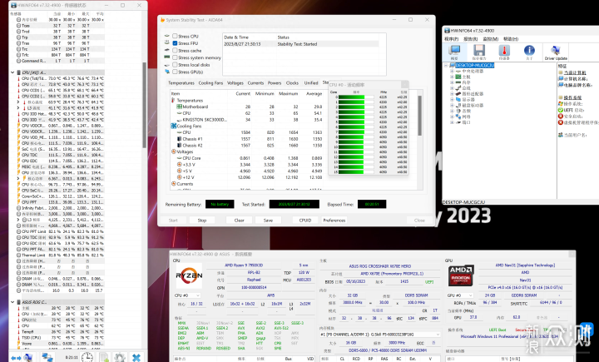Click the Save Report floppy disk icon
The height and width of the screenshot is (362, 599).
(479, 51)
